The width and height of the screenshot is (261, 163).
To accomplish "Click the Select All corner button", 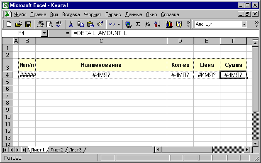I will (7, 41).
